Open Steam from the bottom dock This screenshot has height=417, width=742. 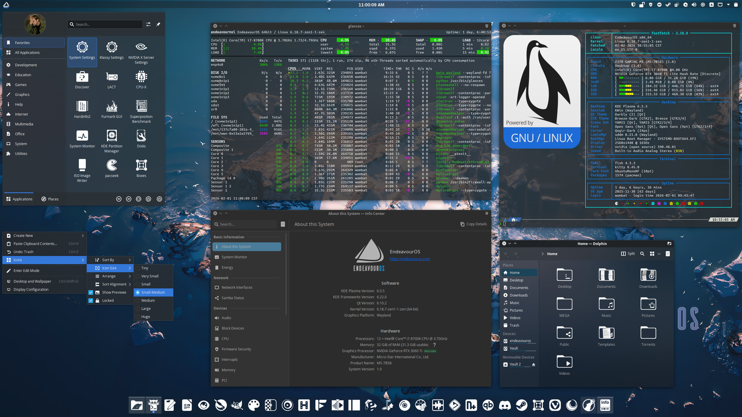[521, 405]
